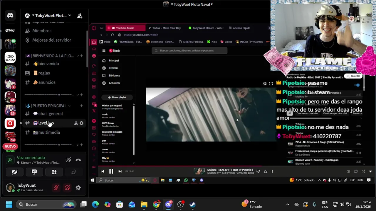Image resolution: width=376 pixels, height=211 pixels.
Task: Skip to the next track
Action: click(120, 171)
